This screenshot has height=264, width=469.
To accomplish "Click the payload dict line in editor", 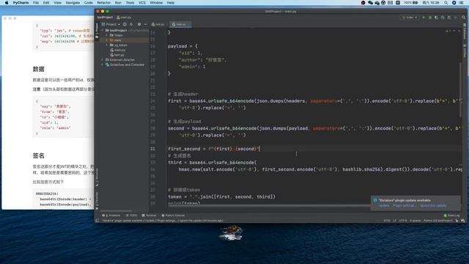I will point(182,46).
